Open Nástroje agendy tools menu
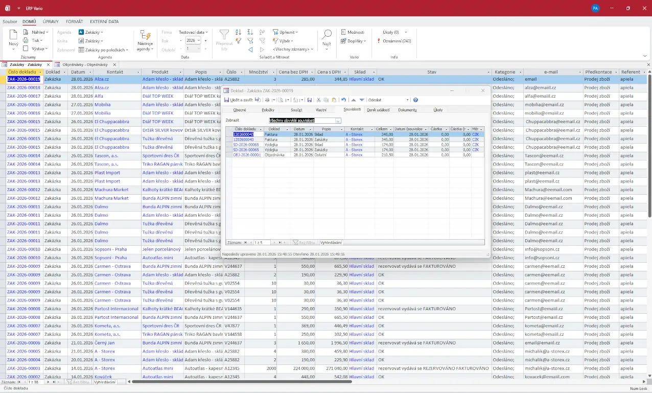This screenshot has height=393, width=652. pos(145,40)
